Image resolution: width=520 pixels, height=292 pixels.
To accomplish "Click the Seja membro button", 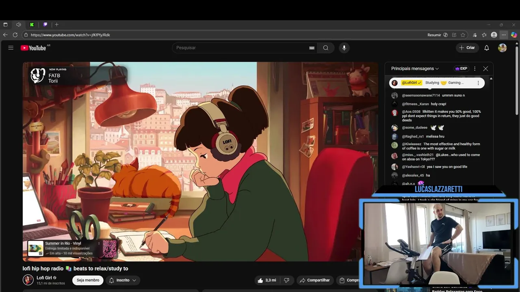I will pyautogui.click(x=88, y=280).
